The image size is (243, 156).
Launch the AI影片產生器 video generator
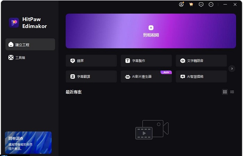(x=146, y=77)
